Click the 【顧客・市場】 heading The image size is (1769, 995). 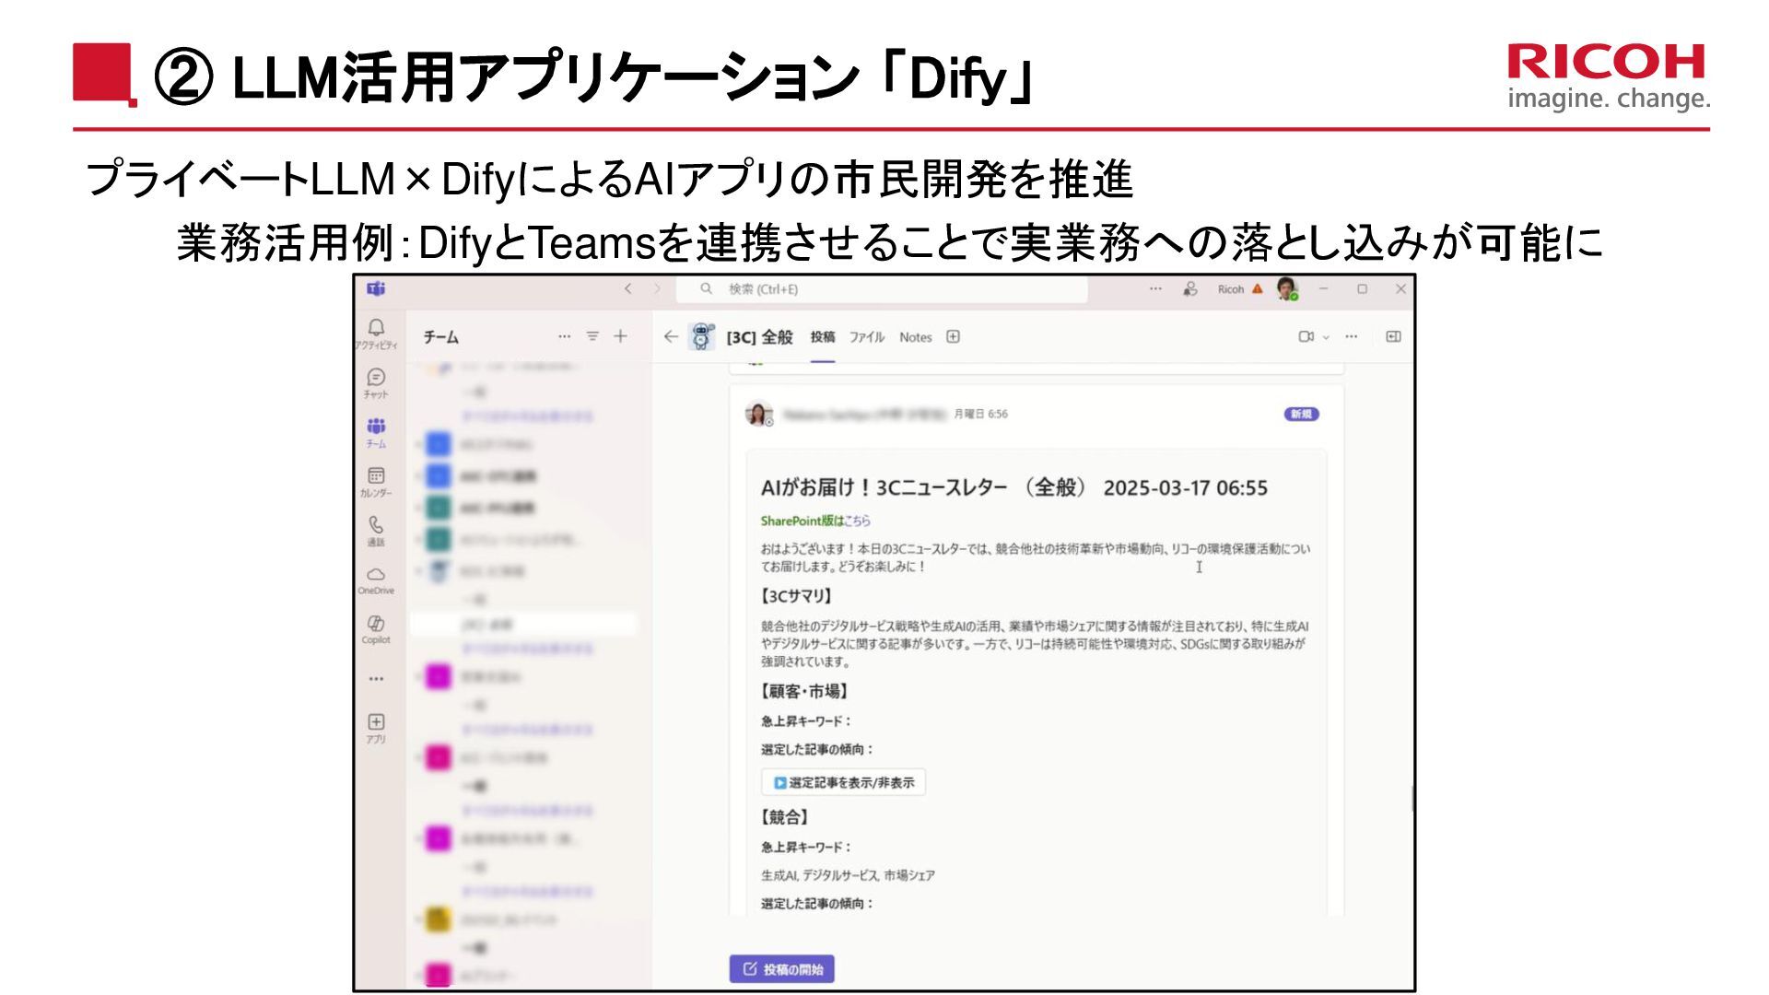805,692
